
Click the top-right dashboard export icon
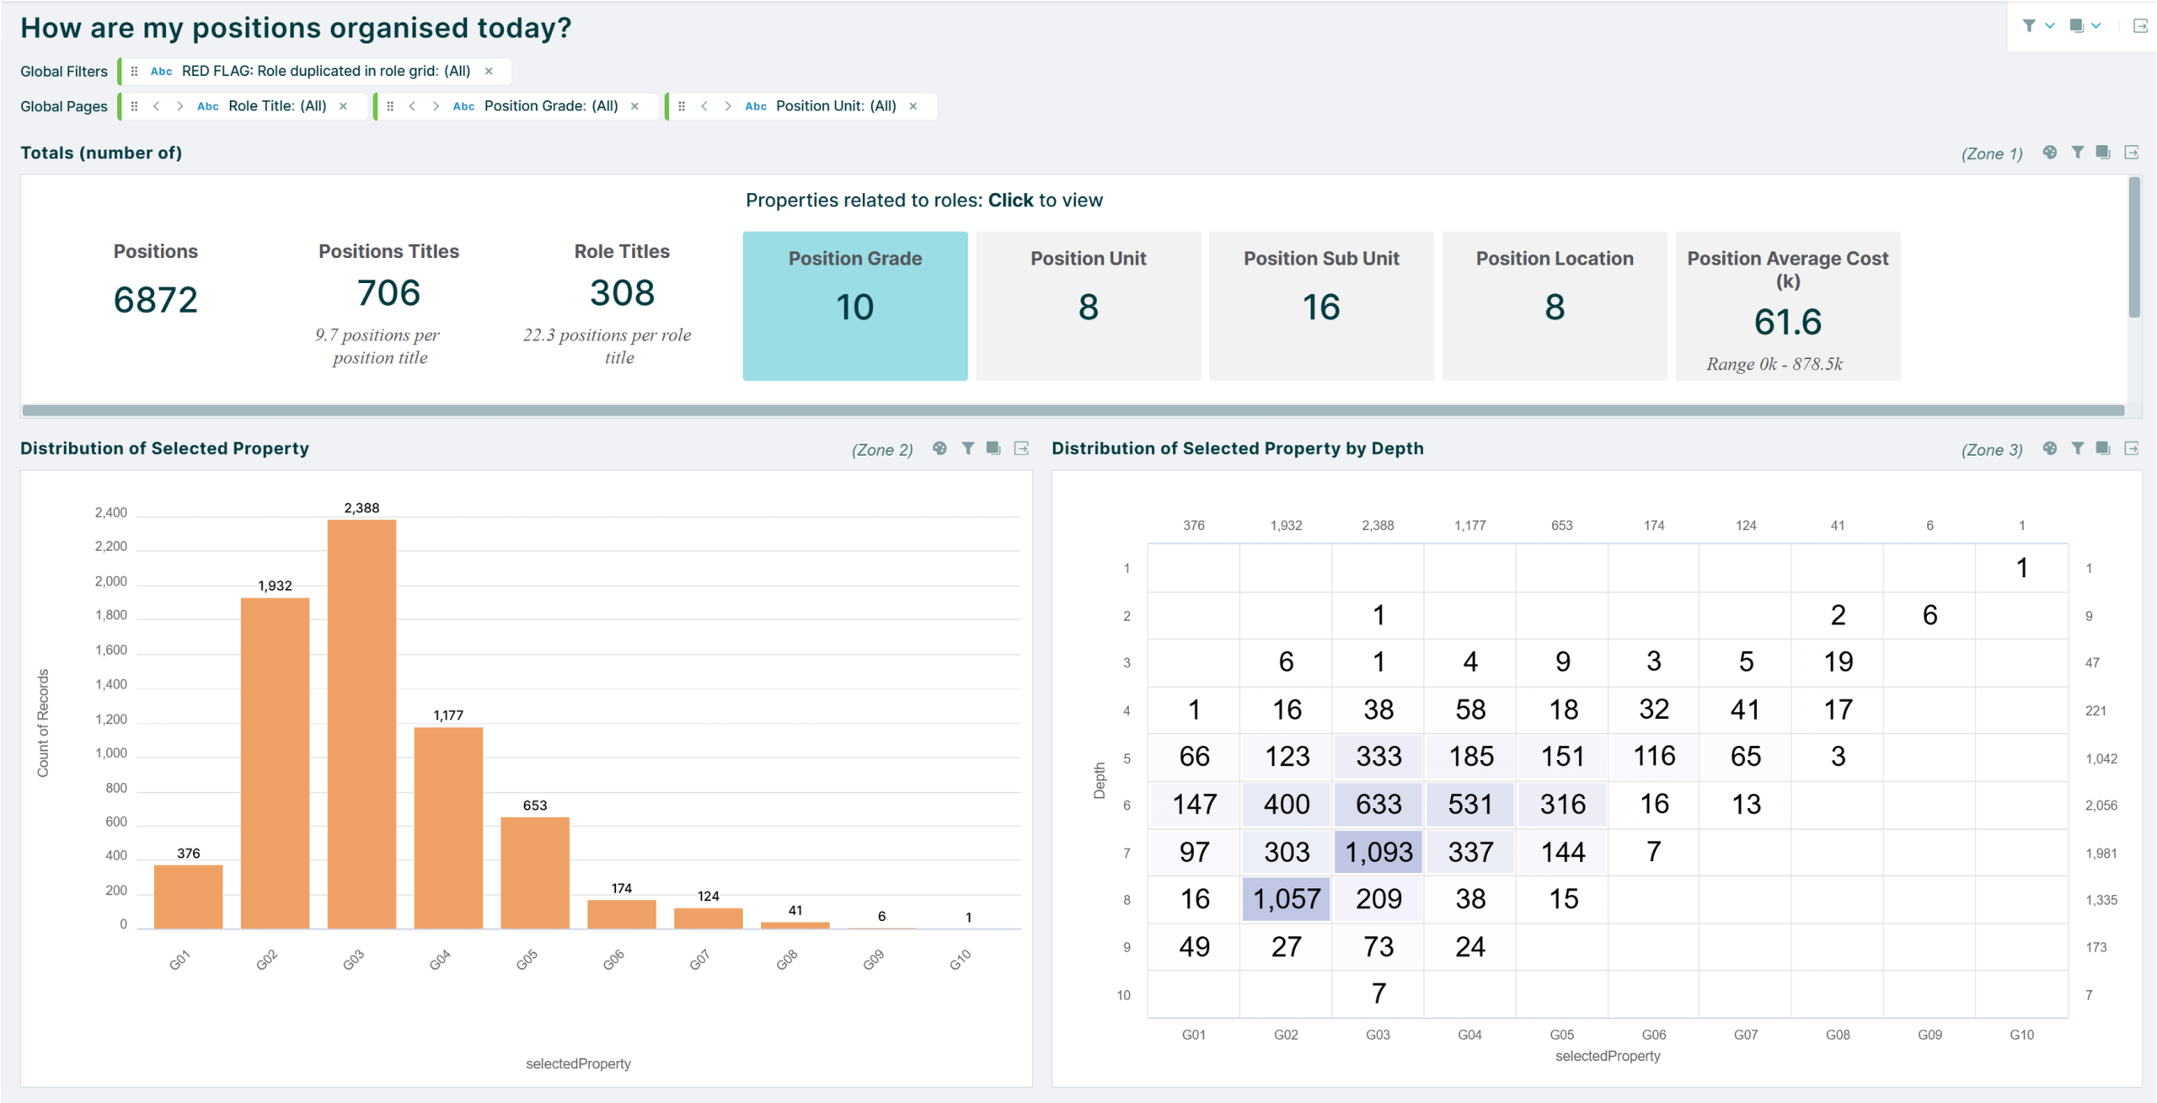[x=2140, y=26]
